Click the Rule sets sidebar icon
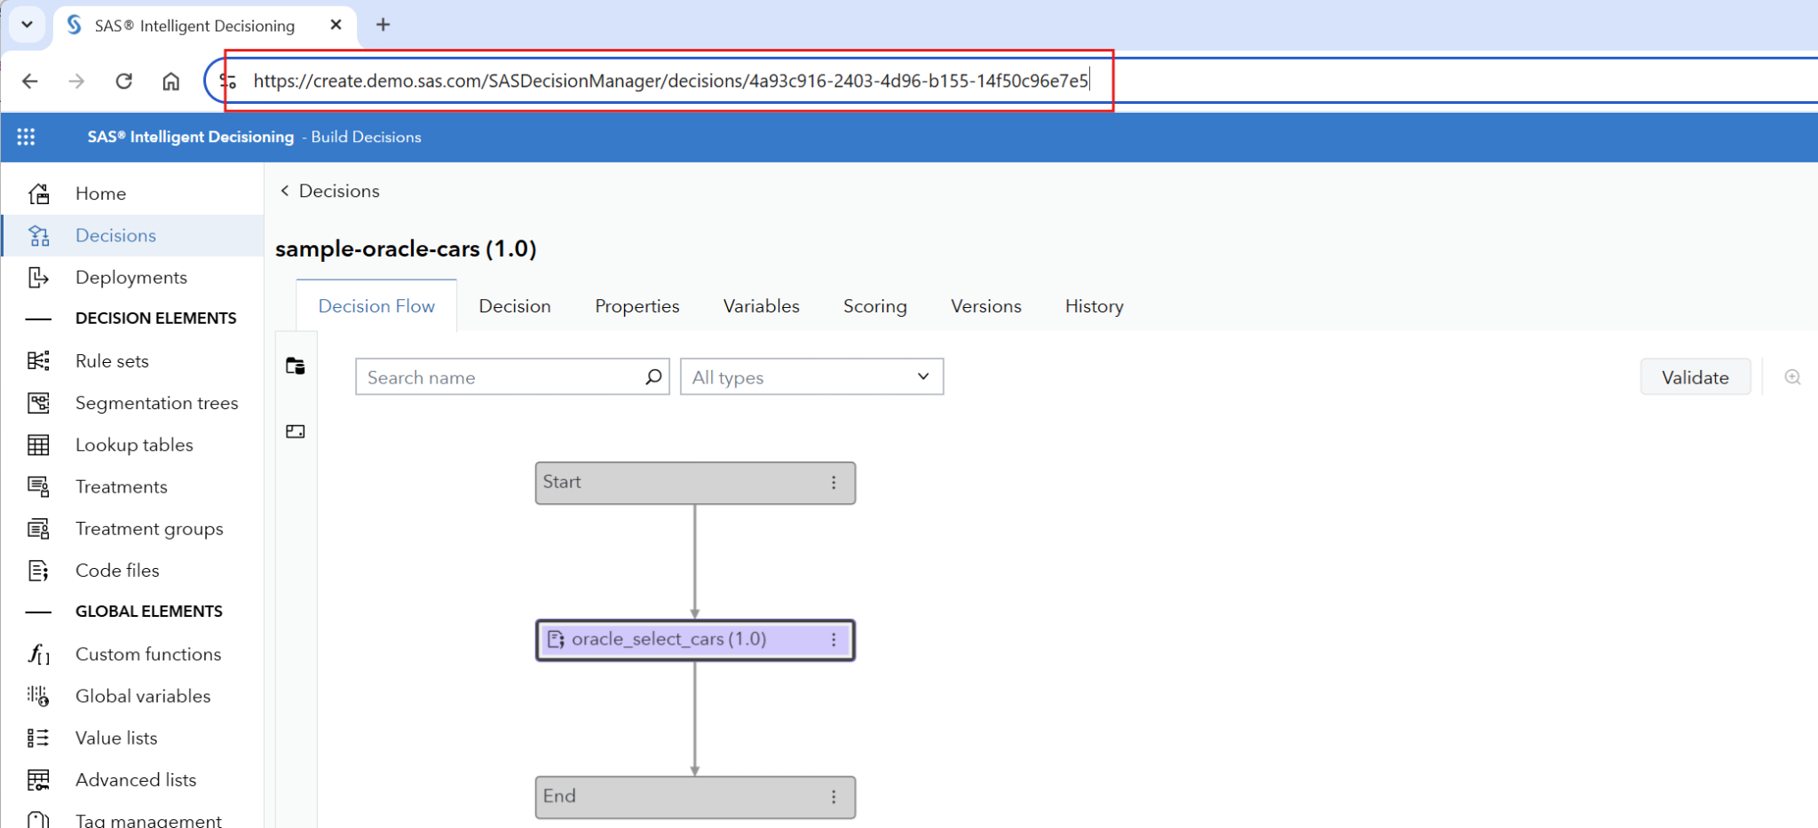Screen dimensions: 1818x828 [38, 360]
